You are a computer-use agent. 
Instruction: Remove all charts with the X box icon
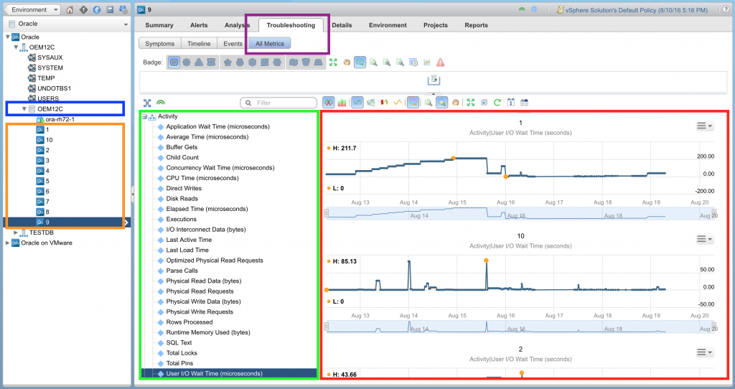(x=484, y=102)
